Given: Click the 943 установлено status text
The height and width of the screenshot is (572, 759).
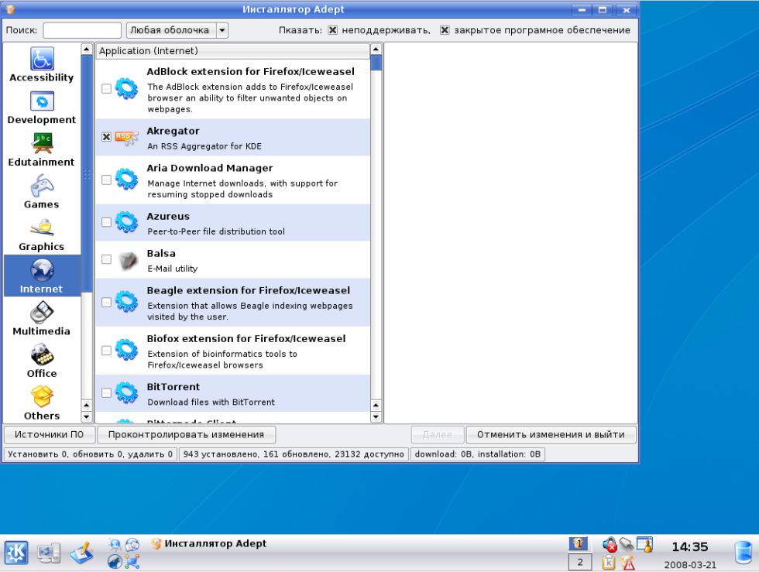Looking at the screenshot, I should [x=294, y=454].
